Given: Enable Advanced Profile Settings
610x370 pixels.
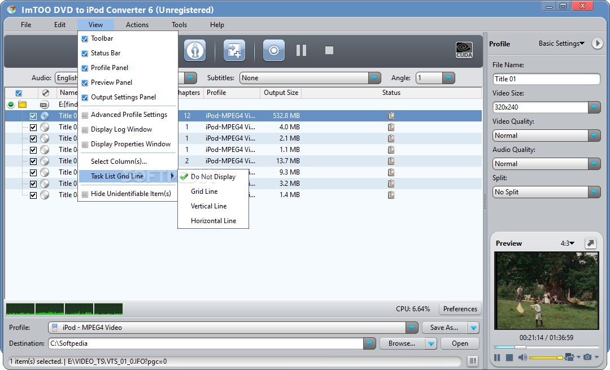Looking at the screenshot, I should 84,115.
